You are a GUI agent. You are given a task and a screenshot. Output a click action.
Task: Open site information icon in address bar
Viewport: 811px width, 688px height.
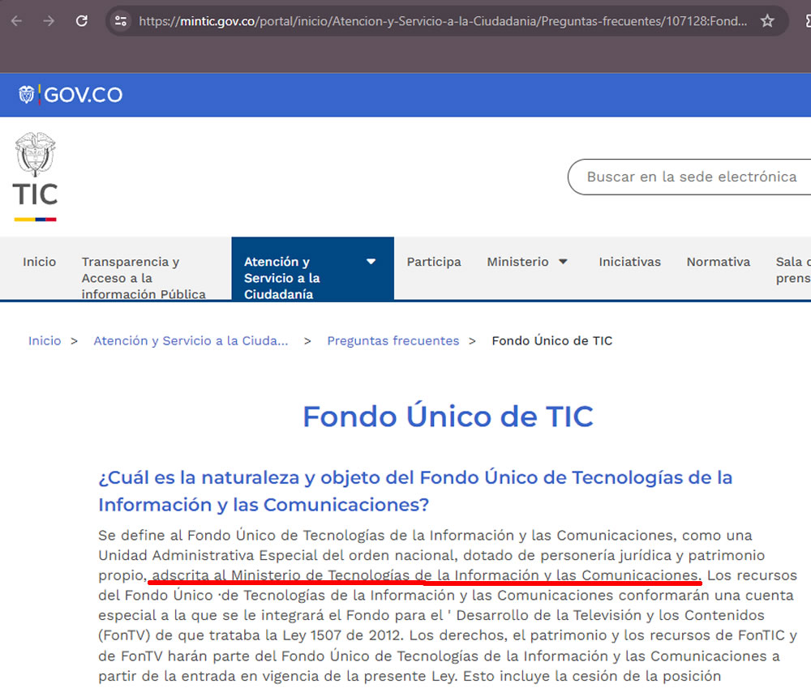121,21
